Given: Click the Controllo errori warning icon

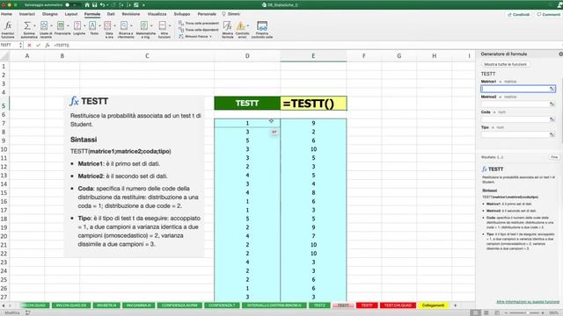Looking at the screenshot, I should (x=240, y=25).
